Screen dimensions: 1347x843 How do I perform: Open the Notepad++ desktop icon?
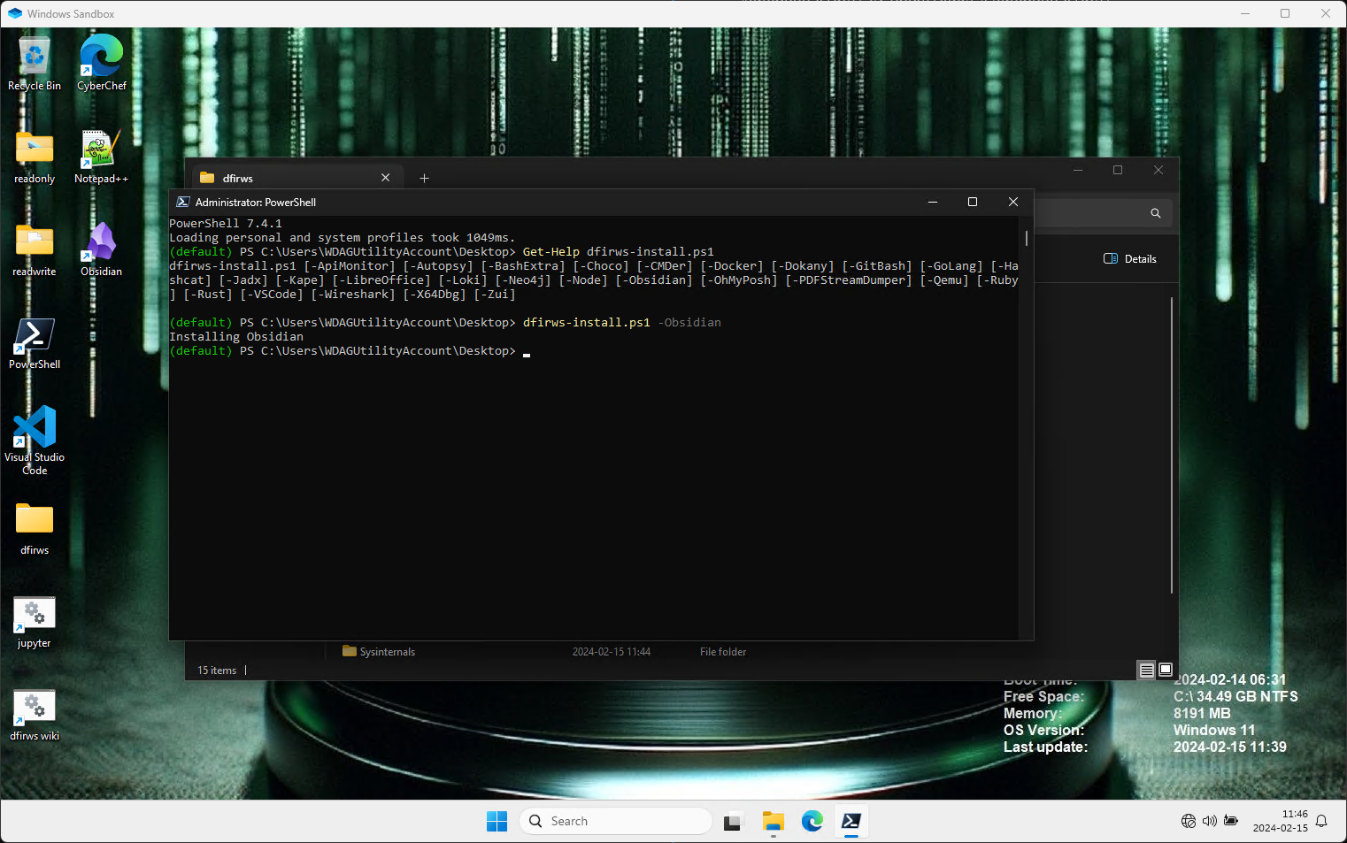point(101,151)
